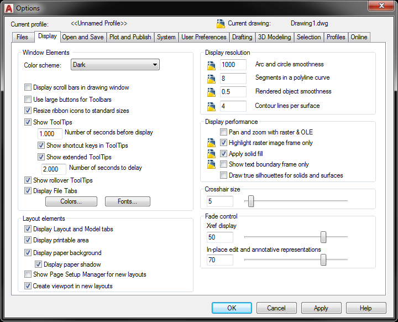Click the AutoCAD logo in the title bar
Image resolution: width=398 pixels, height=322 pixels.
(x=9, y=8)
